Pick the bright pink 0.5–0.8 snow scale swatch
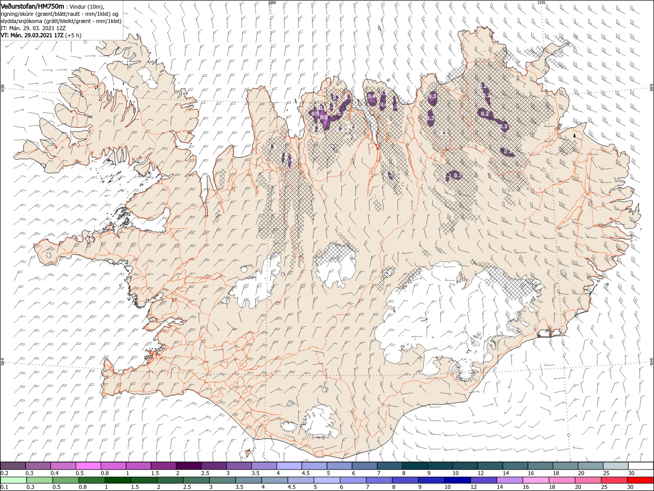 pos(88,466)
